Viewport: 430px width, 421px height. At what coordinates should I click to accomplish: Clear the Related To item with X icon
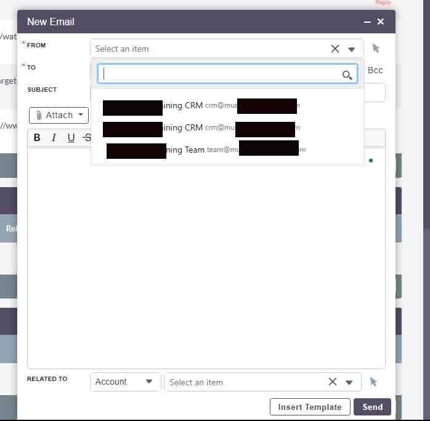(333, 382)
